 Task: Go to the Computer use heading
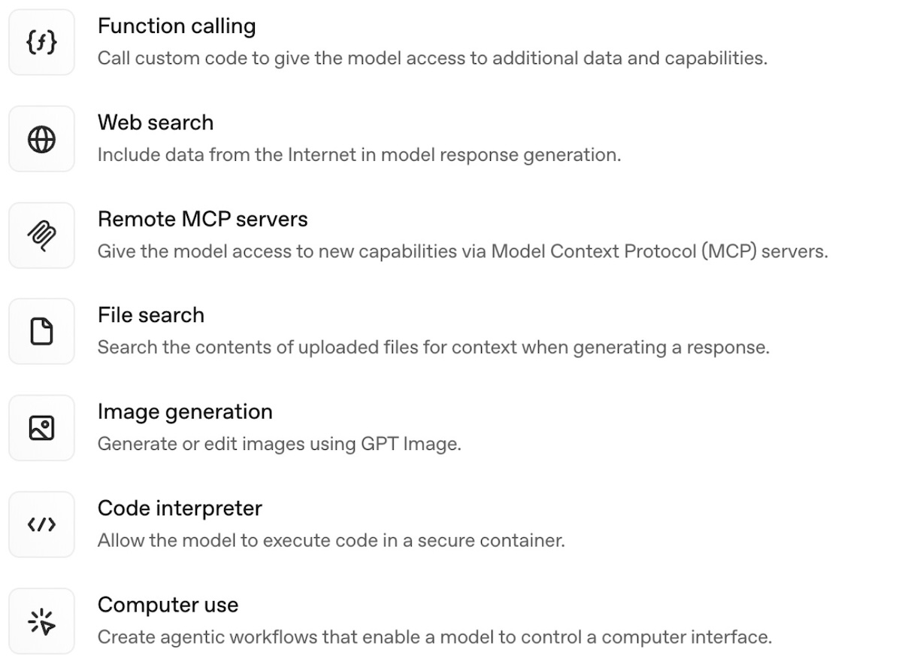pos(168,605)
